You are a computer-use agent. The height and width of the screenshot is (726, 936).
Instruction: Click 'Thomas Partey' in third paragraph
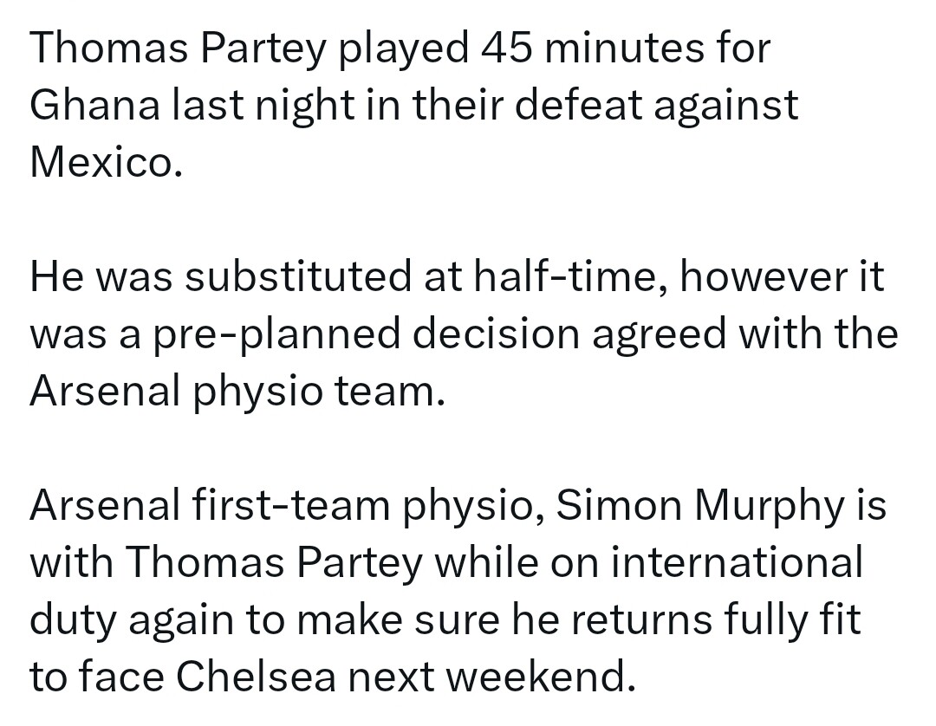[275, 564]
